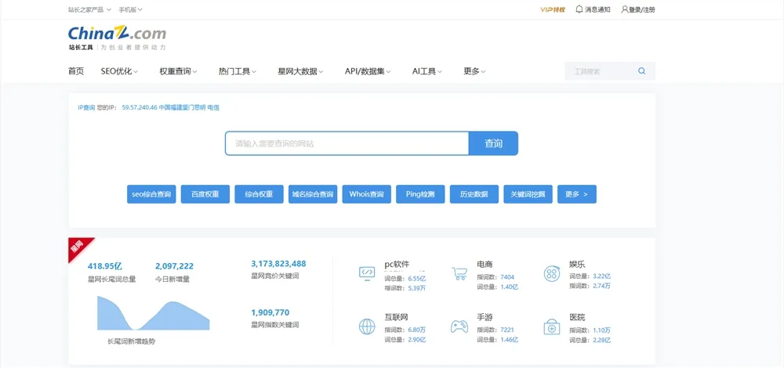This screenshot has width=784, height=368.
Task: Expand the AI工具 menu
Action: coord(427,71)
